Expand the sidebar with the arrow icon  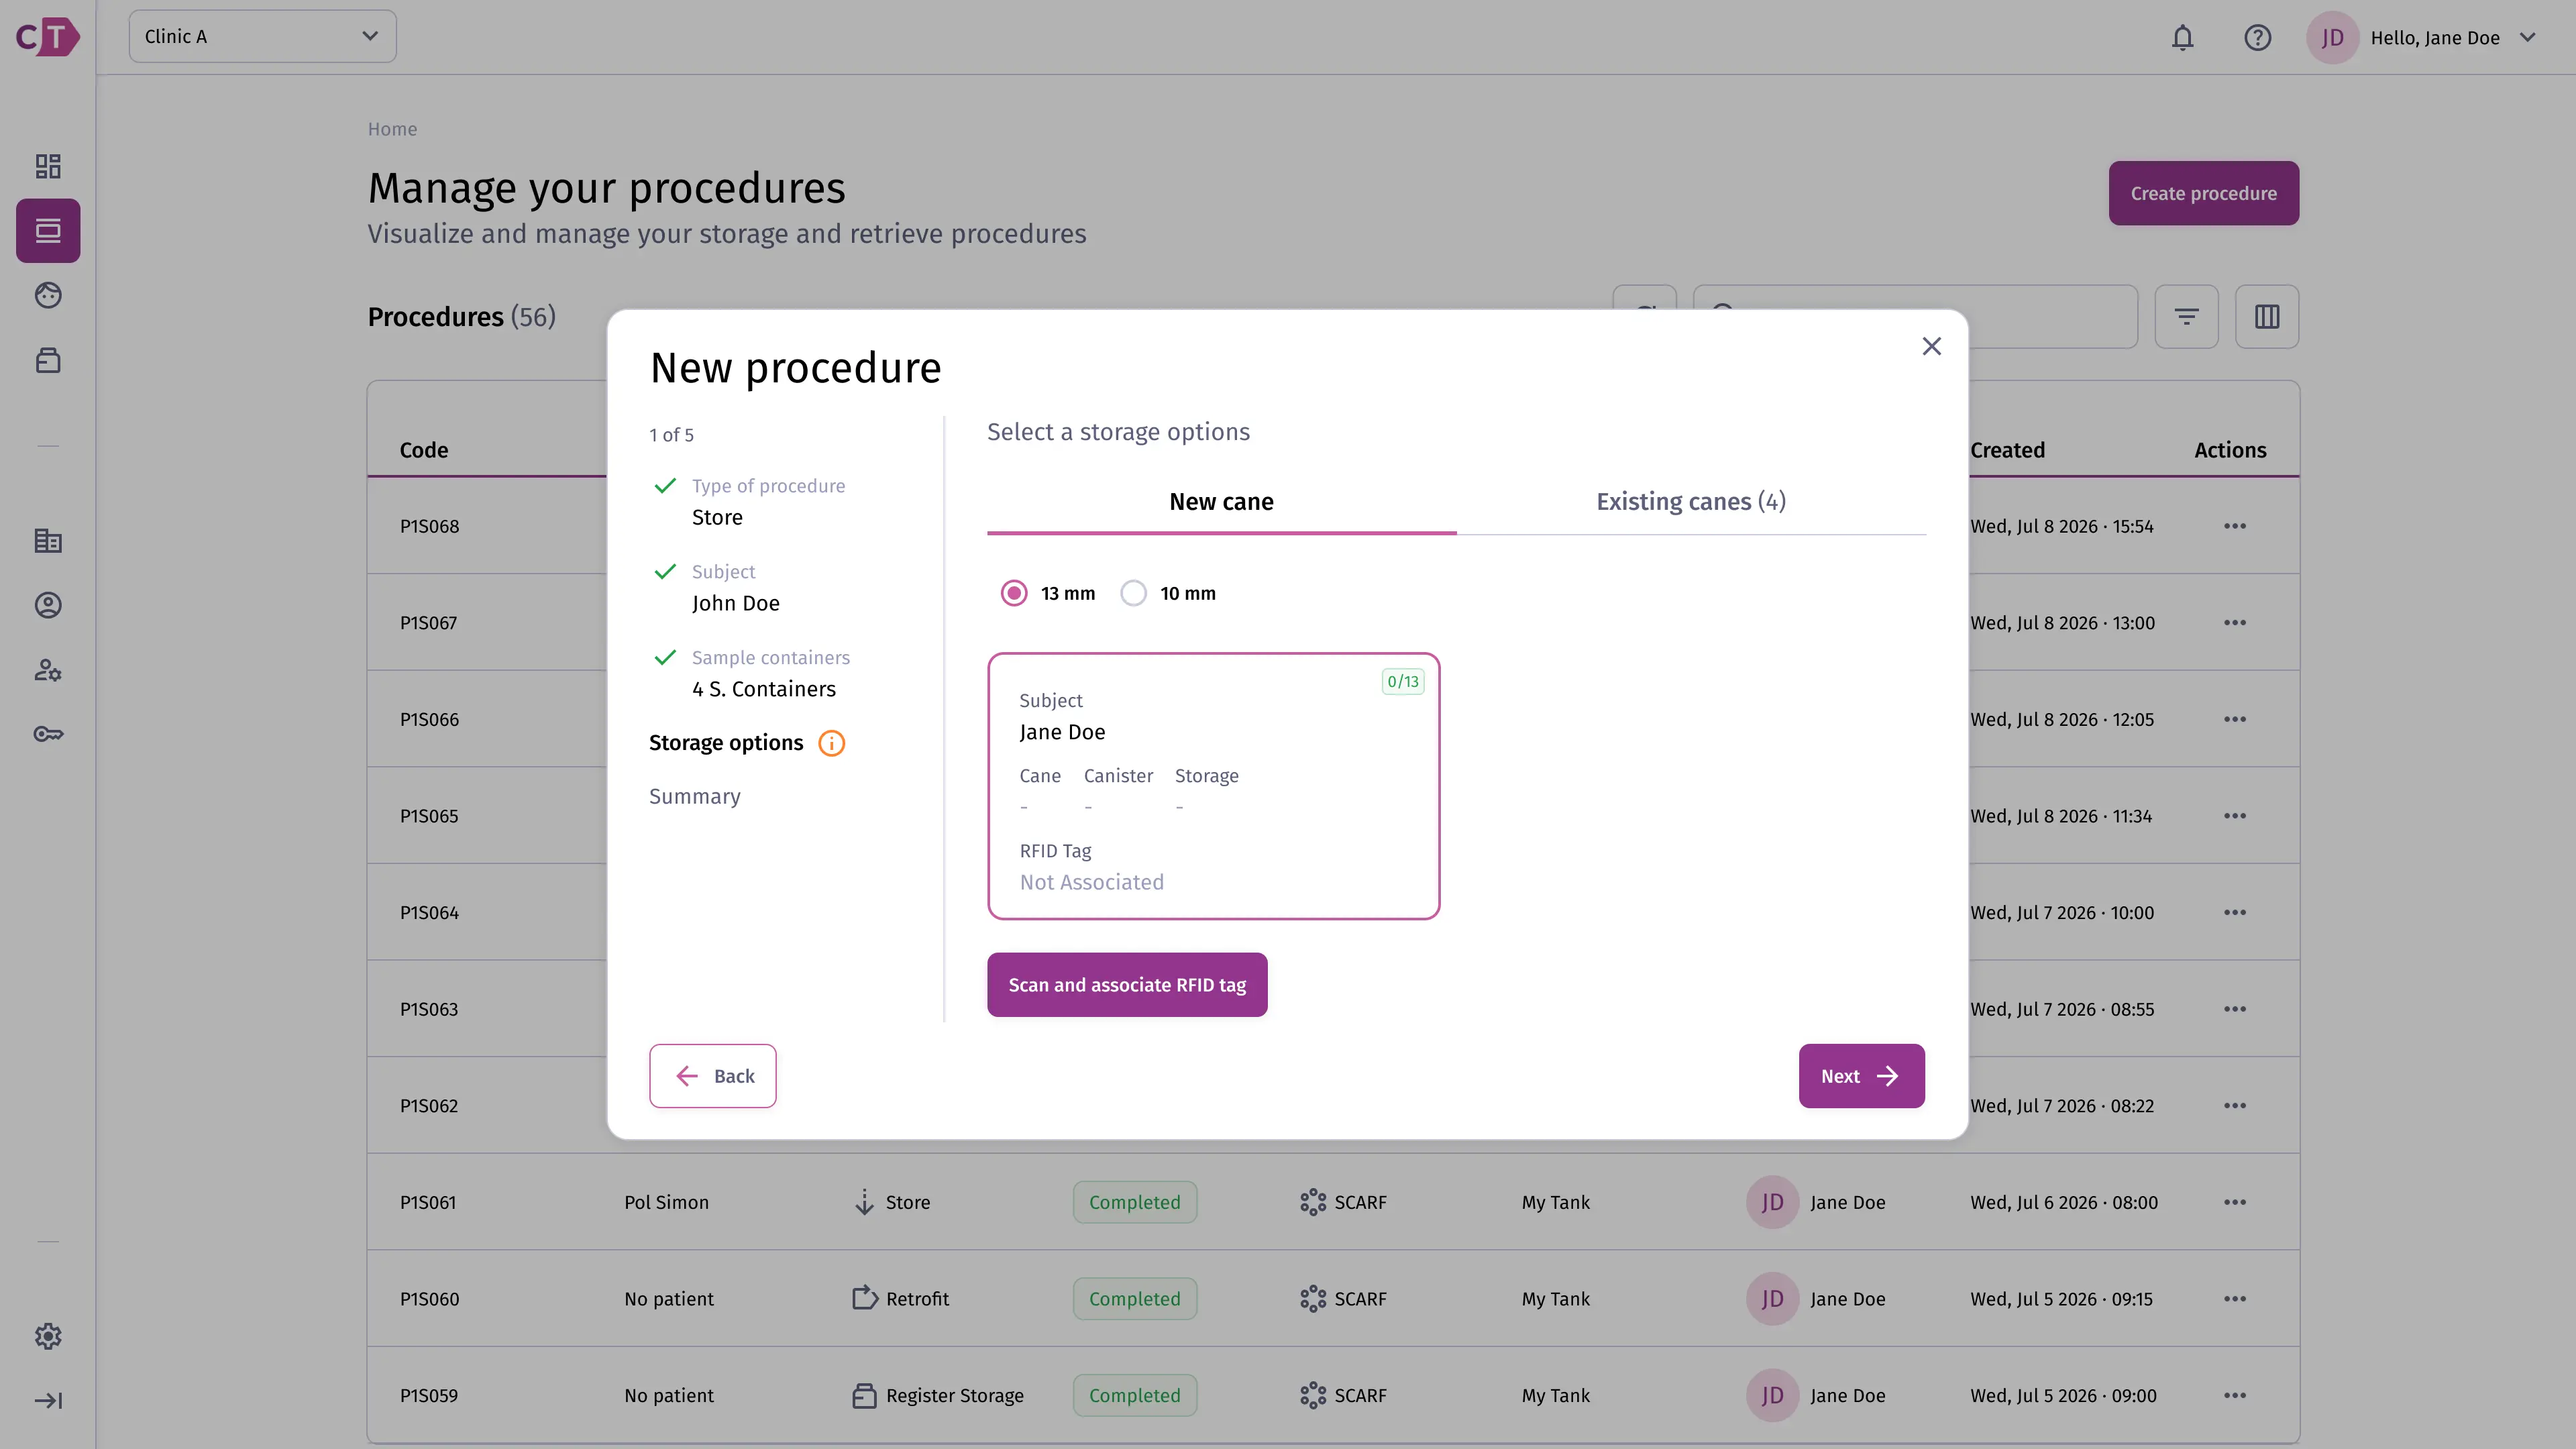pos(48,1400)
